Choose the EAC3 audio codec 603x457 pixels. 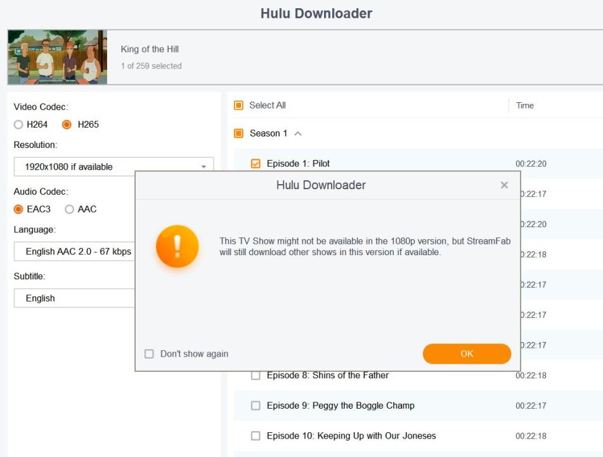point(19,209)
